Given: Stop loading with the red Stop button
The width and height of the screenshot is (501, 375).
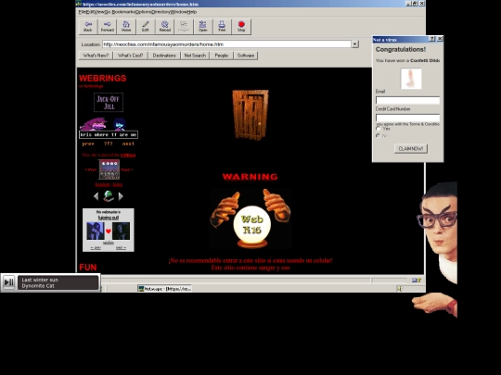Looking at the screenshot, I should [x=241, y=26].
